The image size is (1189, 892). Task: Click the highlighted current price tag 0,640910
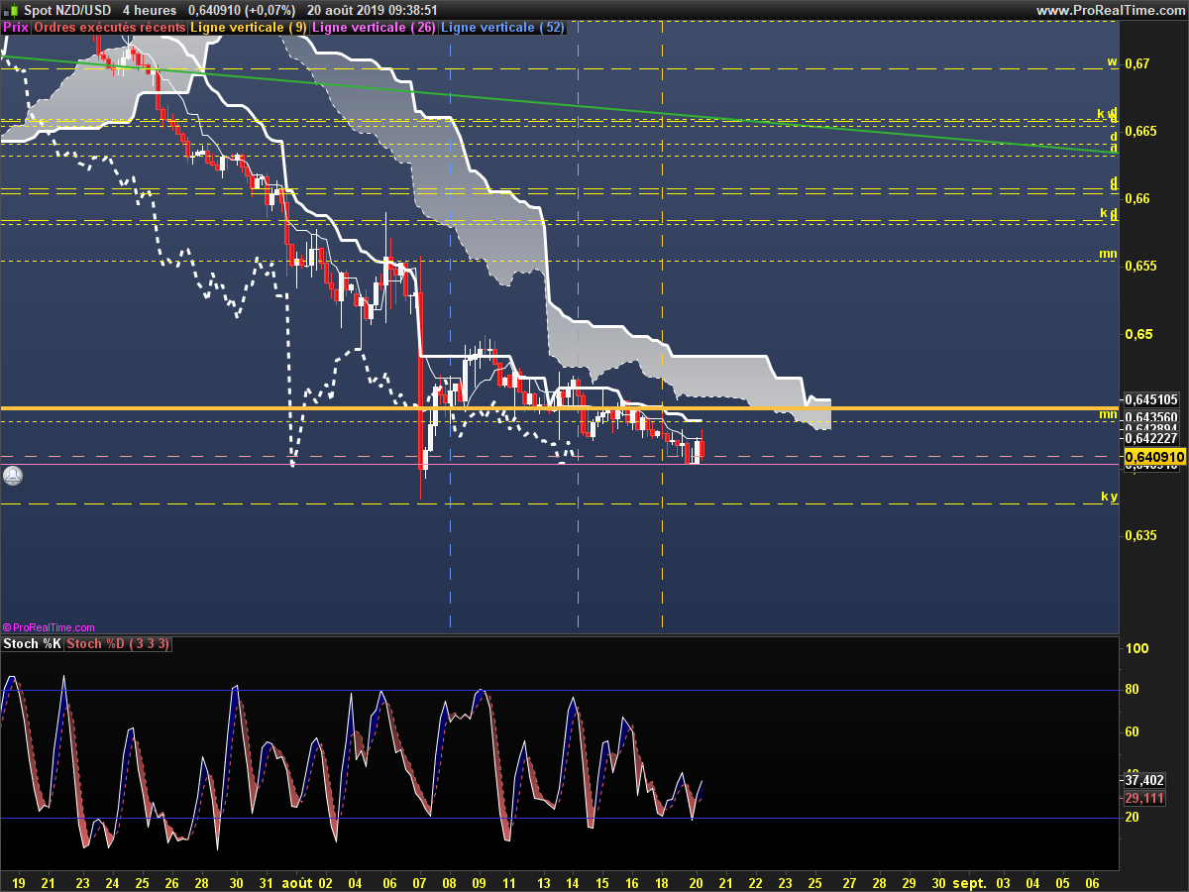point(1155,457)
